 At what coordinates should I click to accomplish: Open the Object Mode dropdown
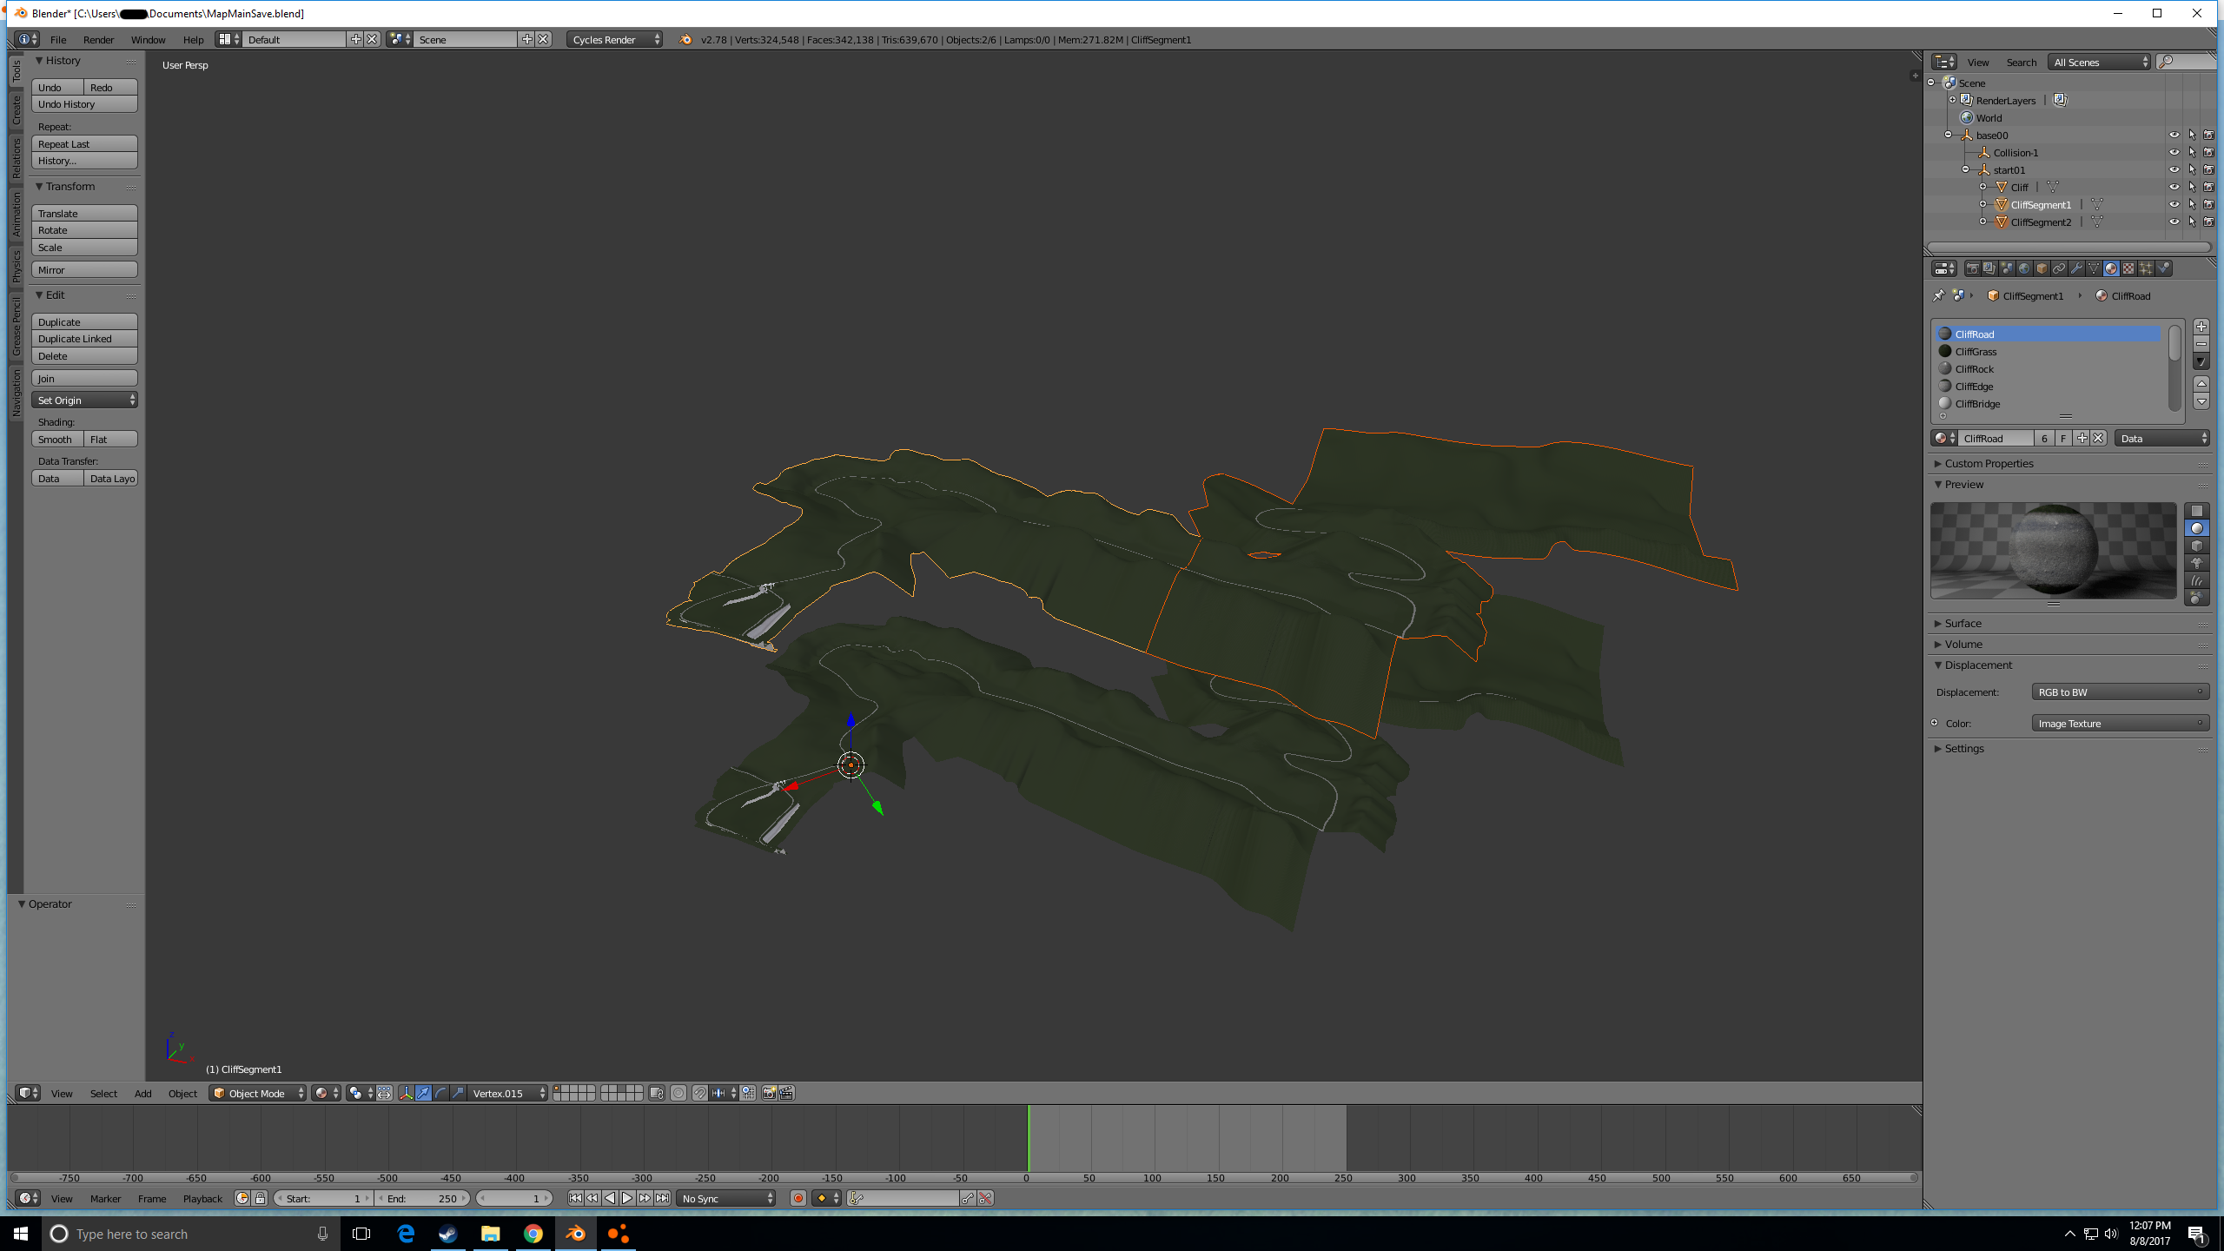(258, 1093)
